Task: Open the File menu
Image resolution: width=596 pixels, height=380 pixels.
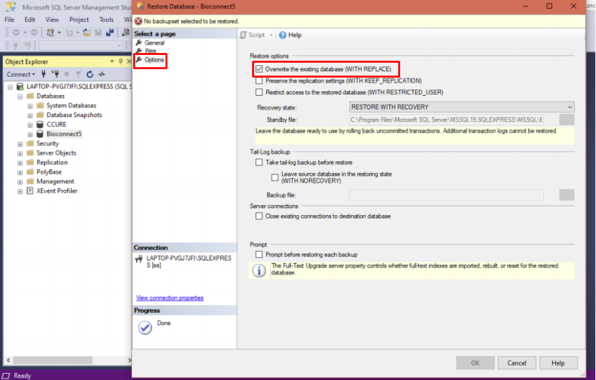Action: point(10,19)
